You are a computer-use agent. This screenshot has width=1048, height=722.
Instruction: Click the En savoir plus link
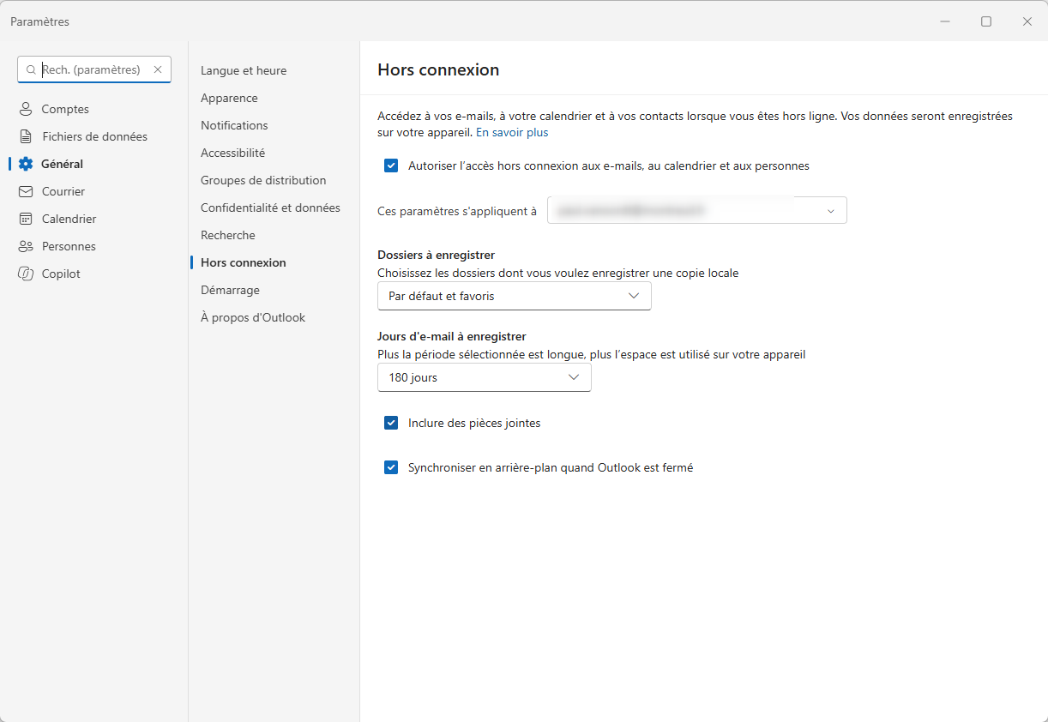click(512, 133)
